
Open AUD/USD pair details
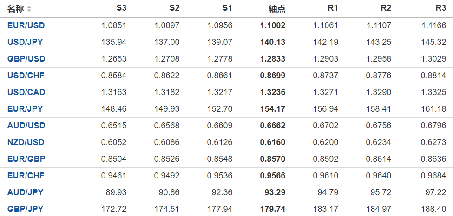26,126
